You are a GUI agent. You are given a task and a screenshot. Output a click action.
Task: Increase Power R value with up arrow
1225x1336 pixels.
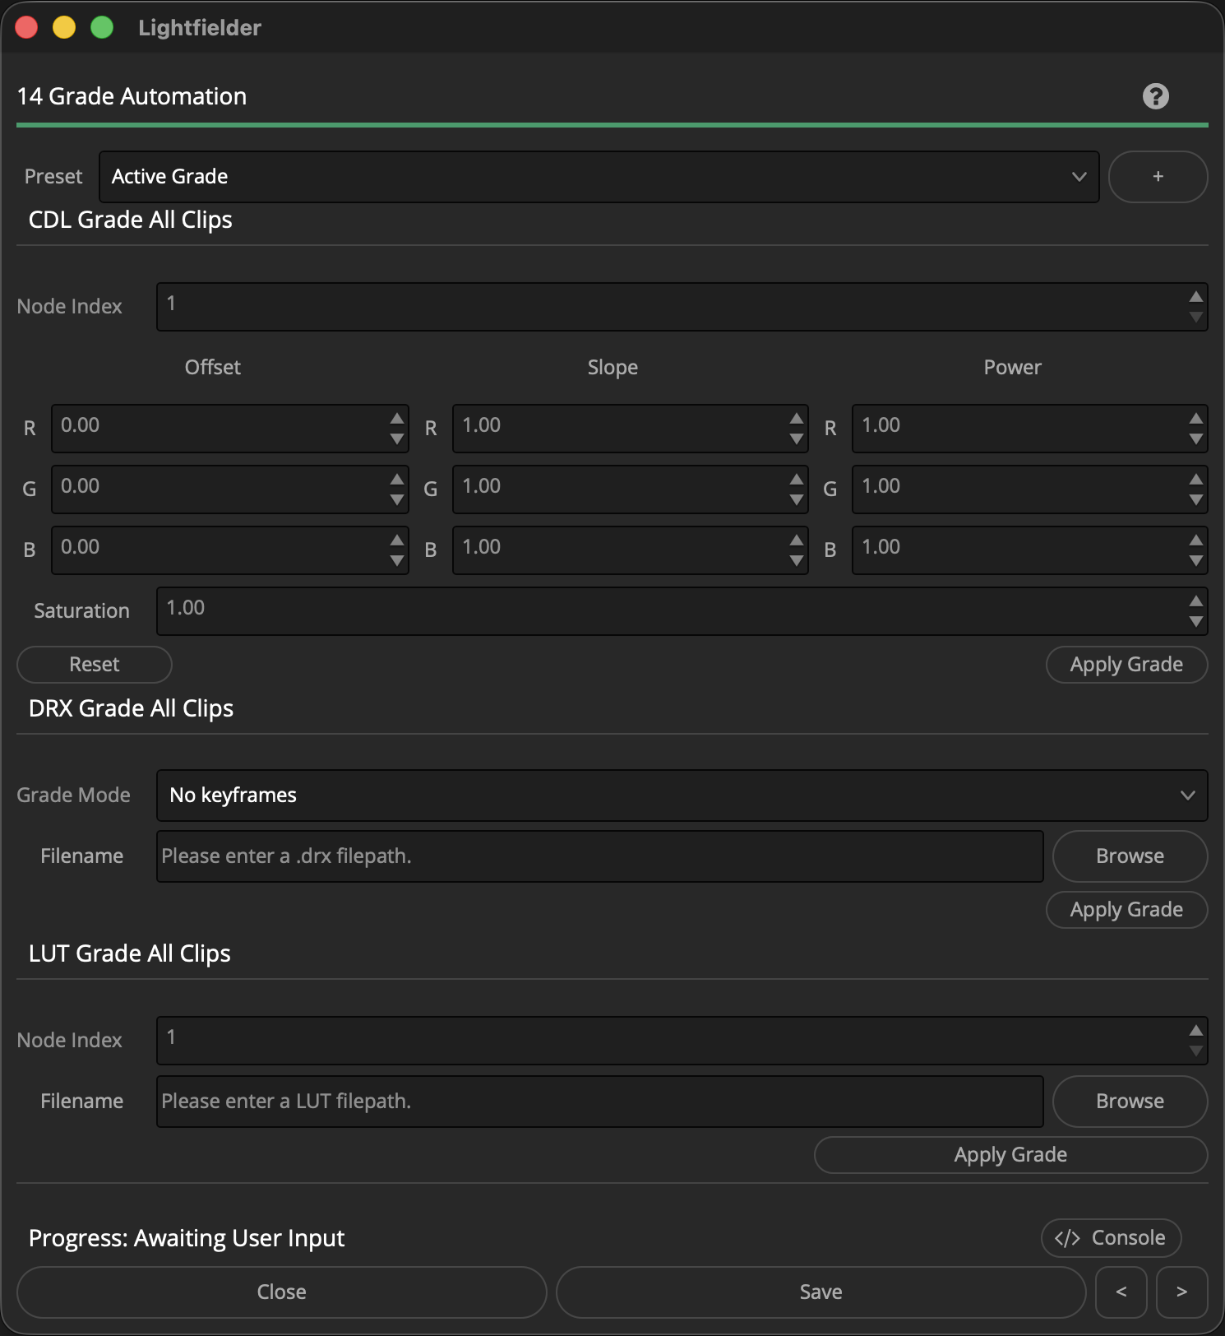coord(1195,418)
